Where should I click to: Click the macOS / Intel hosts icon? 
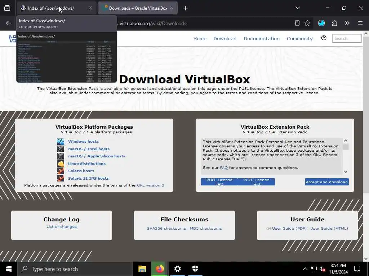[x=61, y=149]
